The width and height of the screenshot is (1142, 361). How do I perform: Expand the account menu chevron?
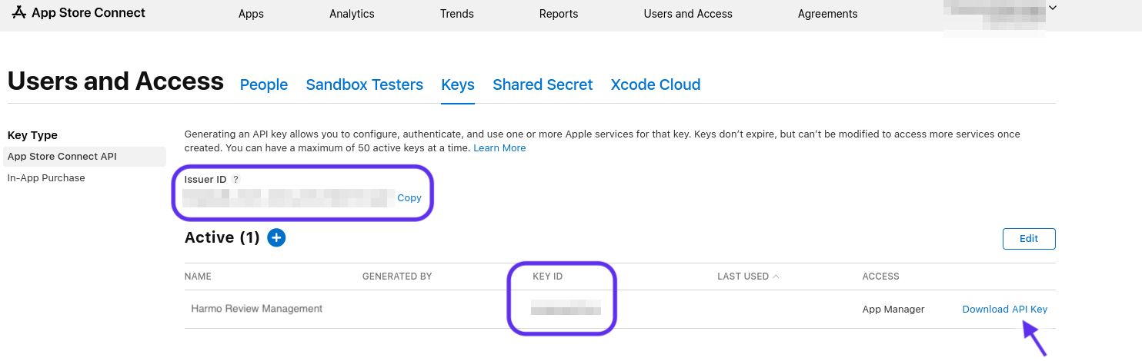(1053, 8)
